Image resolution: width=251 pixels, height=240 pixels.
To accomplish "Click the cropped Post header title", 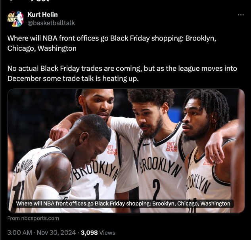I will click(x=40, y=1).
